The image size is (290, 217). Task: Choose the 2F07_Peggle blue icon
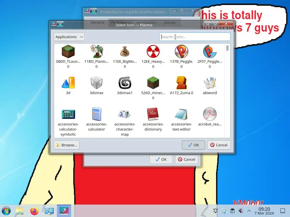pos(210,51)
